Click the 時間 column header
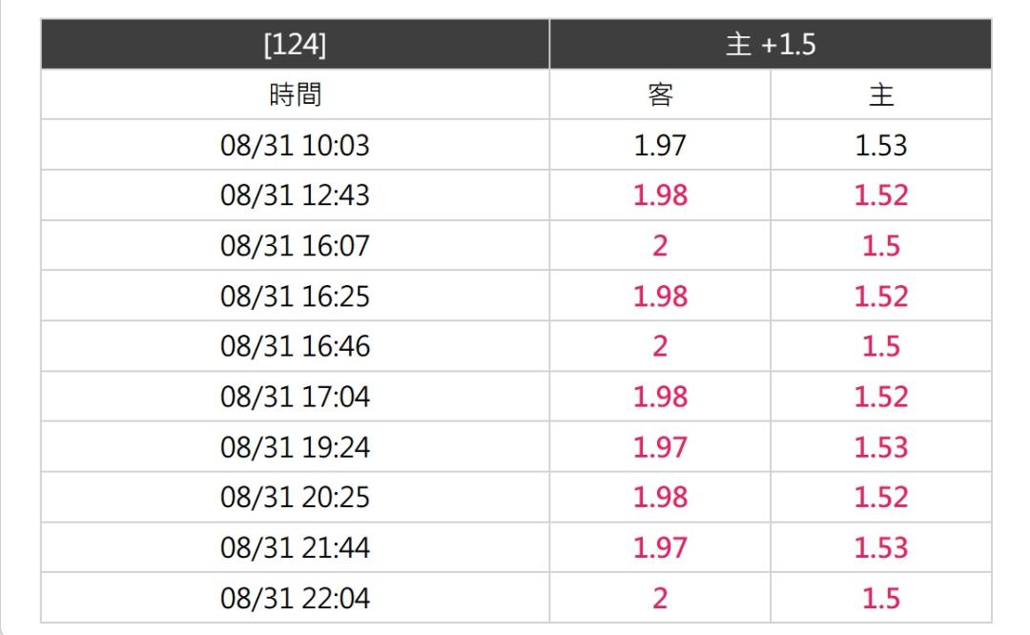Viewport: 1030px width, 635px height. point(295,94)
